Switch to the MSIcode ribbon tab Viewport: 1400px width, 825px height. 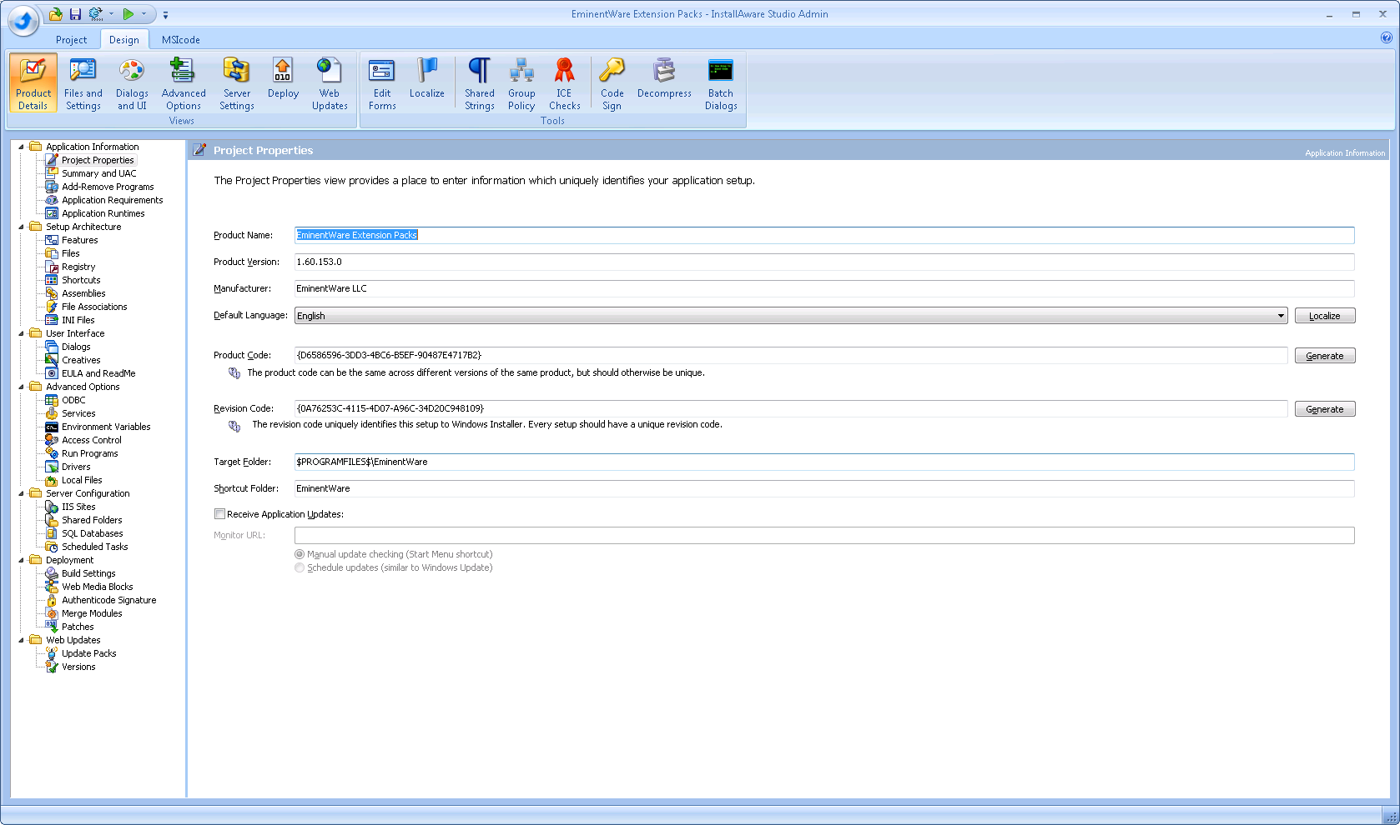[x=181, y=40]
